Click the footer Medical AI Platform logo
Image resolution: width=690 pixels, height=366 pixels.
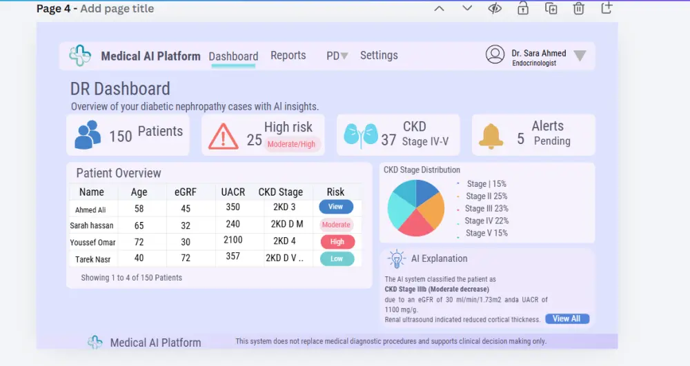click(95, 343)
